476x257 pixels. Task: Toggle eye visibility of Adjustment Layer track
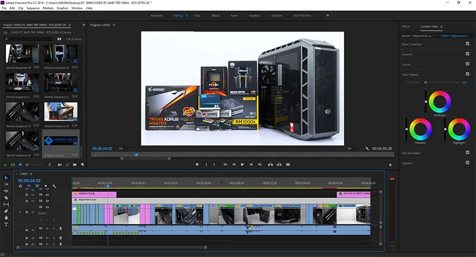pyautogui.click(x=47, y=201)
